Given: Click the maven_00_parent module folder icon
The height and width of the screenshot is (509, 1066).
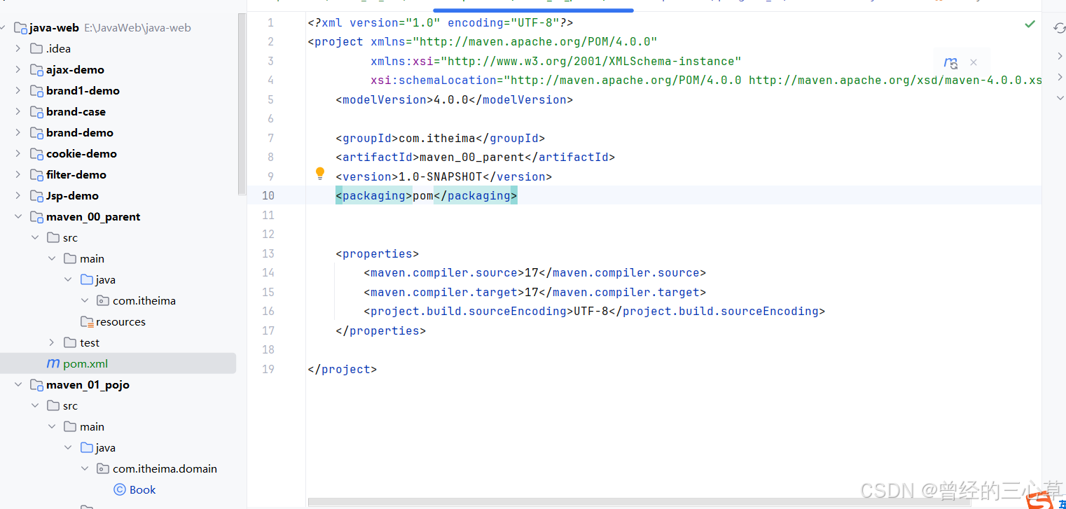Looking at the screenshot, I should point(36,216).
